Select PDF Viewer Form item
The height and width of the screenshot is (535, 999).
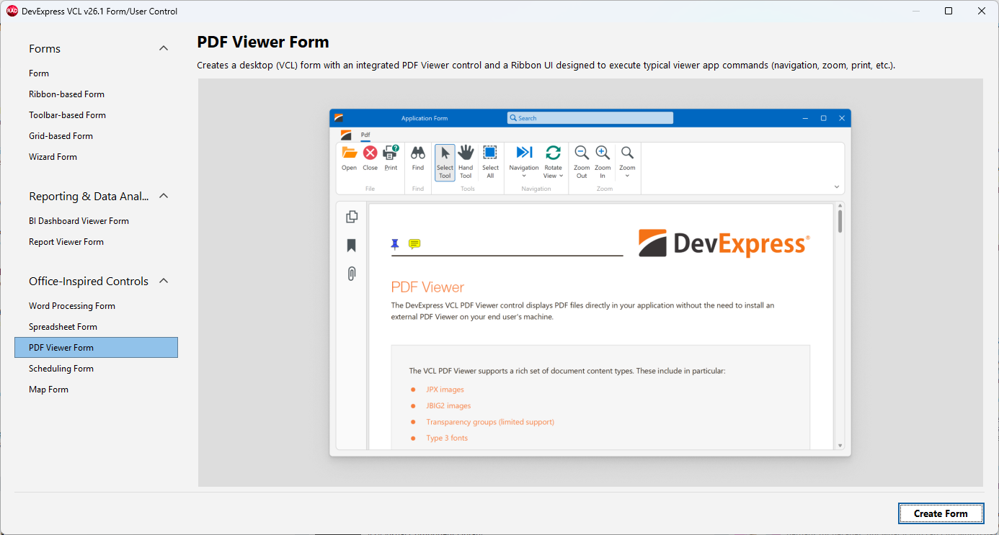pyautogui.click(x=96, y=348)
